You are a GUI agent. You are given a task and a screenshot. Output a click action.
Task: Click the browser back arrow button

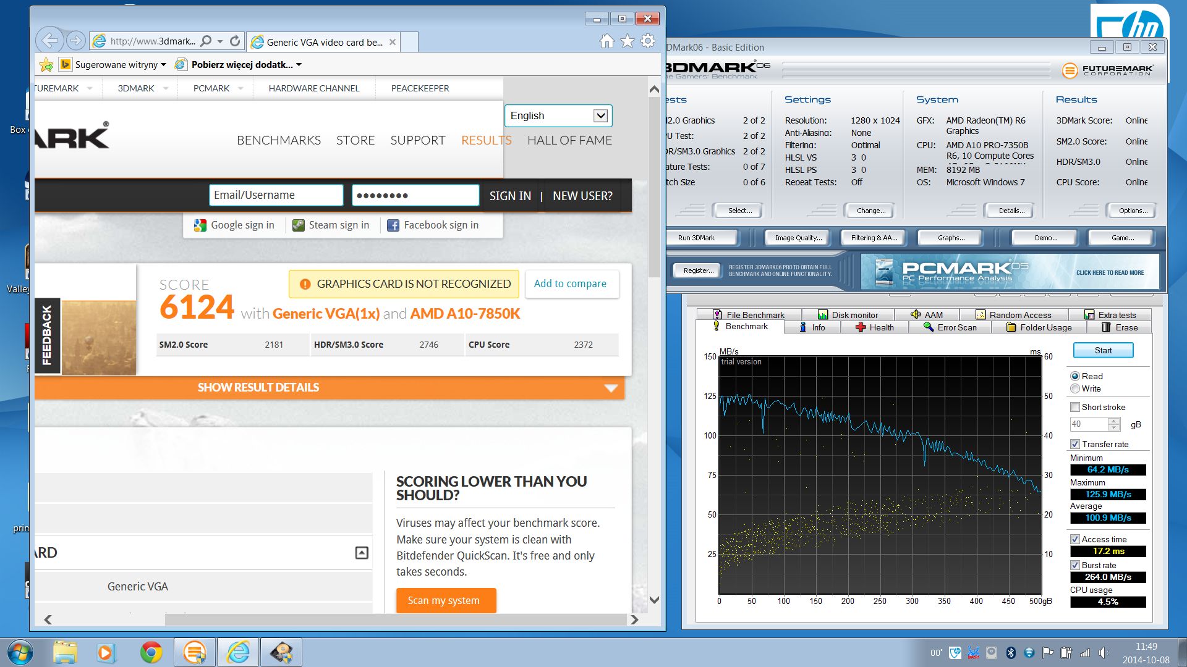pyautogui.click(x=49, y=41)
